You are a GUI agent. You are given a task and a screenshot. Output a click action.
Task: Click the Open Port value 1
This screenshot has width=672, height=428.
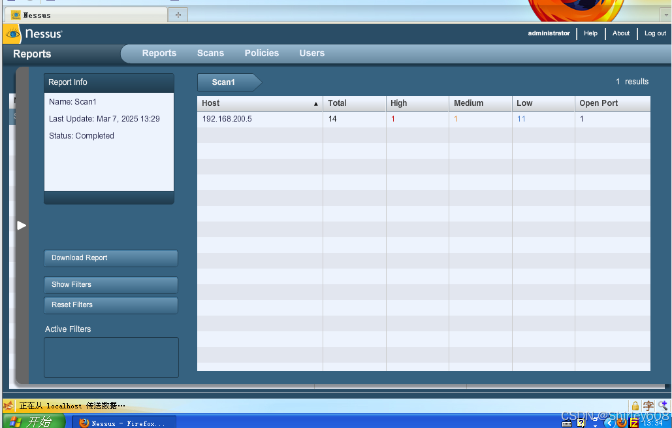[582, 119]
